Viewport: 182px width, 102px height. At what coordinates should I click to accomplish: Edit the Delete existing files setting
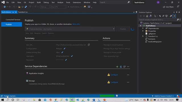[x=62, y=52]
